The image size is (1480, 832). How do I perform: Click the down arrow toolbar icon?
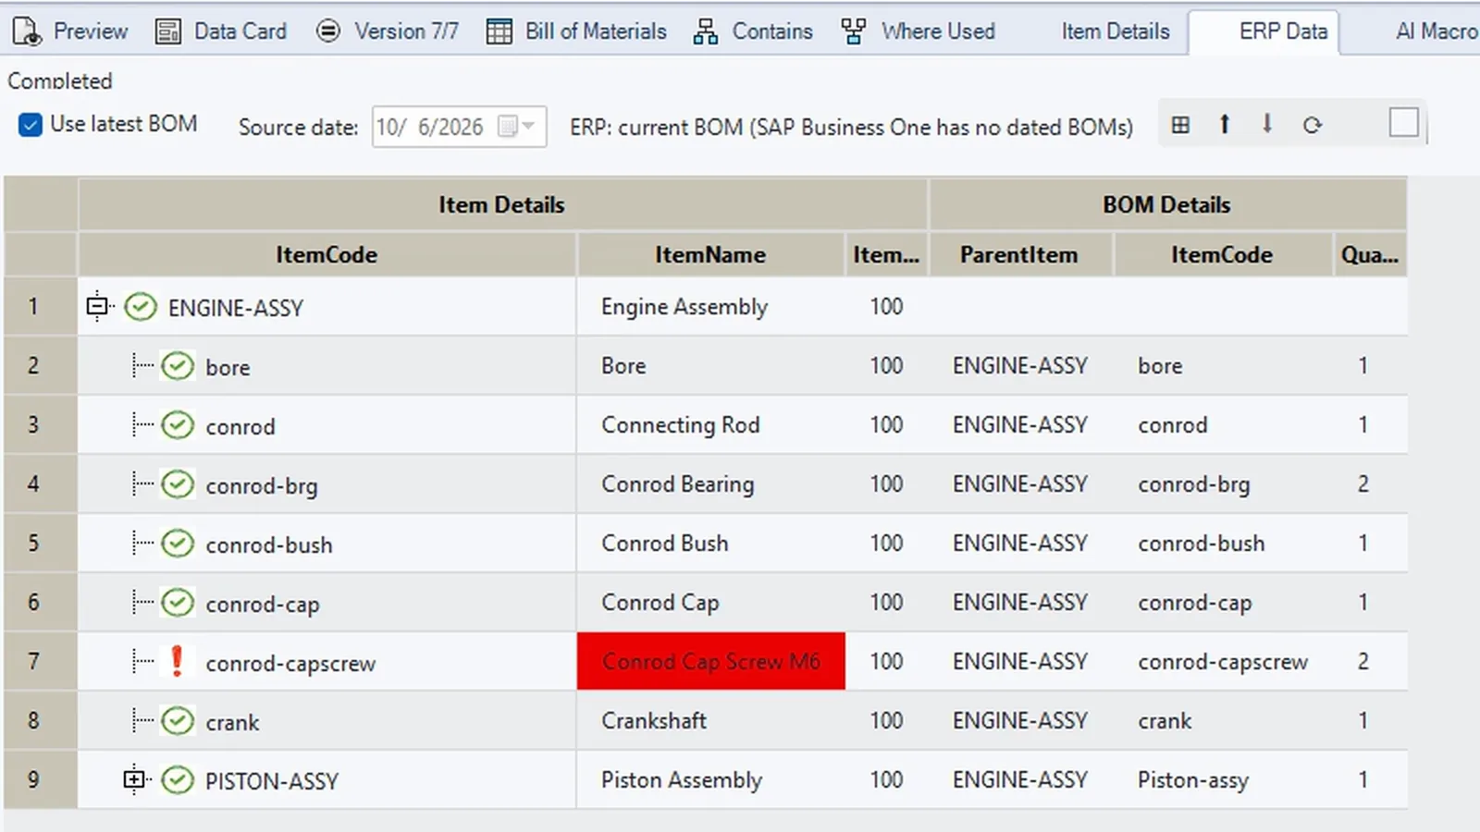point(1267,125)
